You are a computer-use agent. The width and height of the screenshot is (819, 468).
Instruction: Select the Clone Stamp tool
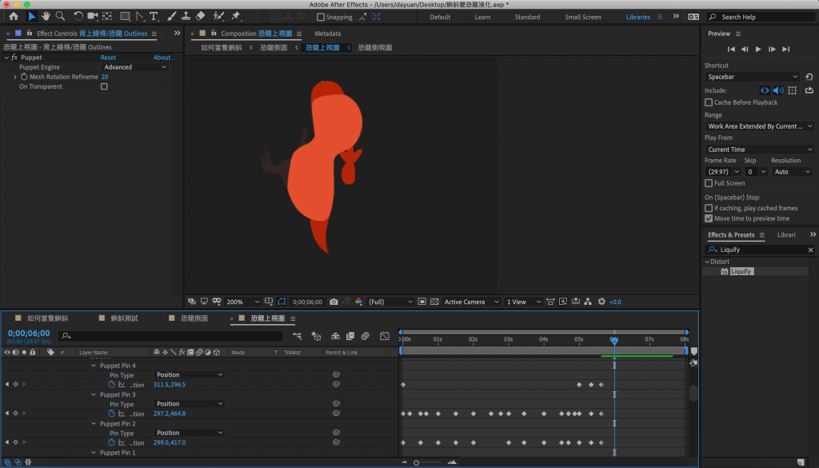point(186,16)
